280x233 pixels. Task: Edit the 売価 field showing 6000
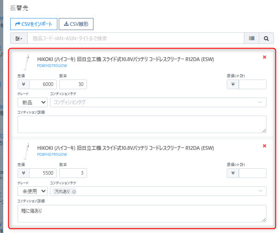point(43,84)
